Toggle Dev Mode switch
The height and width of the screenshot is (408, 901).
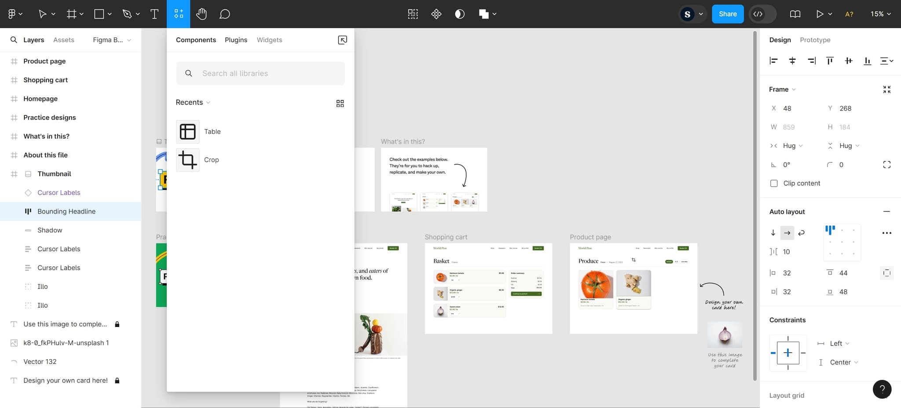pyautogui.click(x=762, y=14)
